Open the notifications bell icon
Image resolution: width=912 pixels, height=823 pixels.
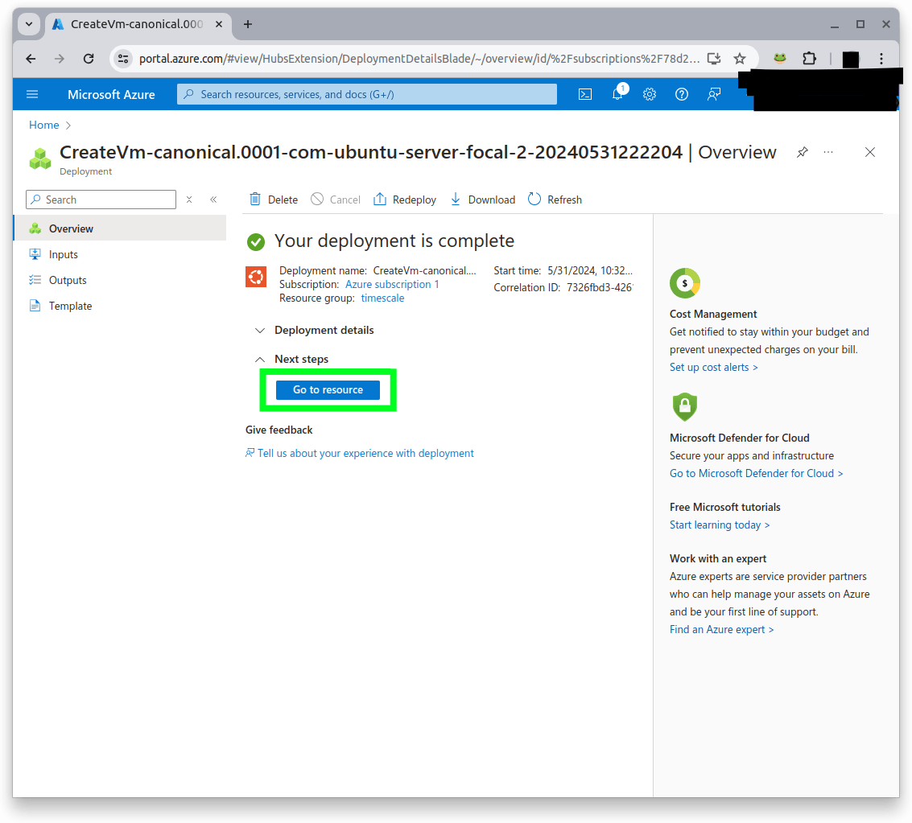(x=617, y=94)
